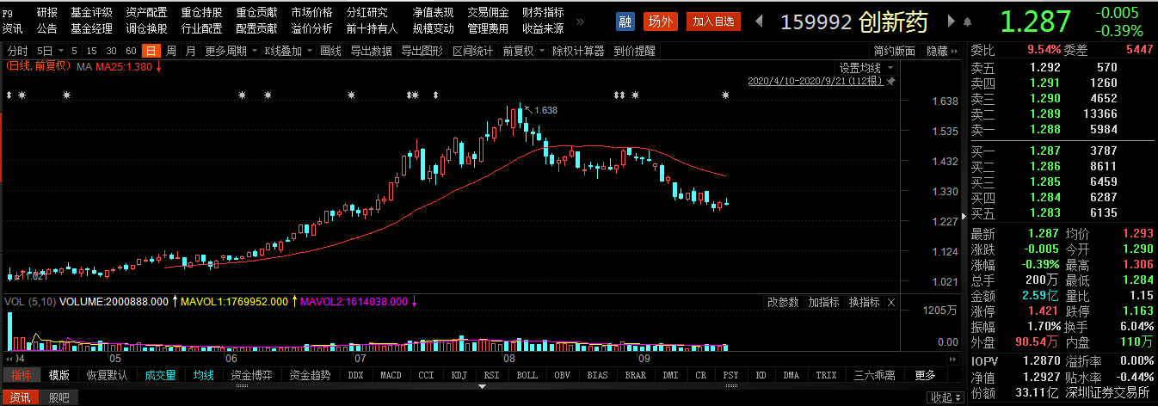Select the 周 weekly K-line period
1158x406 pixels.
coord(171,52)
